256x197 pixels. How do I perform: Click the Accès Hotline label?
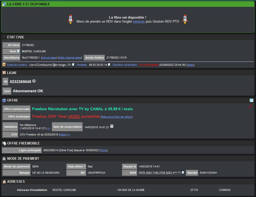coord(94,58)
